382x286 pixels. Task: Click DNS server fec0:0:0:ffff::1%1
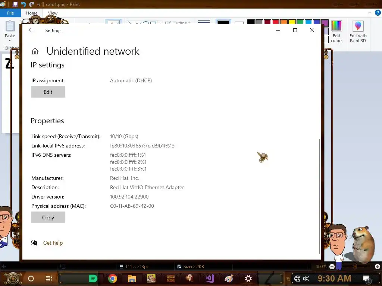tap(128, 155)
